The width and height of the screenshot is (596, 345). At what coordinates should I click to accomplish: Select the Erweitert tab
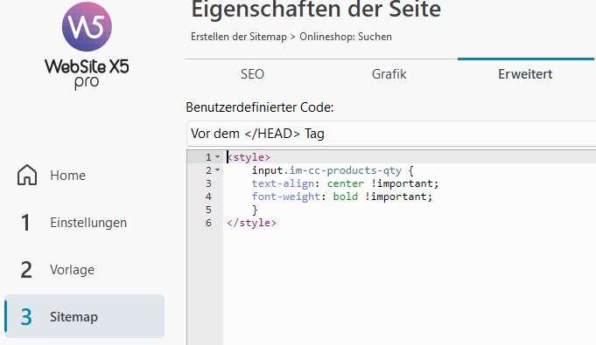pos(525,74)
